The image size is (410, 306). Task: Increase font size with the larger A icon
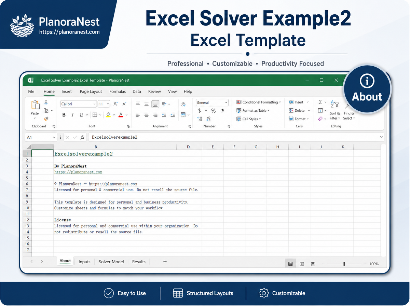click(115, 104)
